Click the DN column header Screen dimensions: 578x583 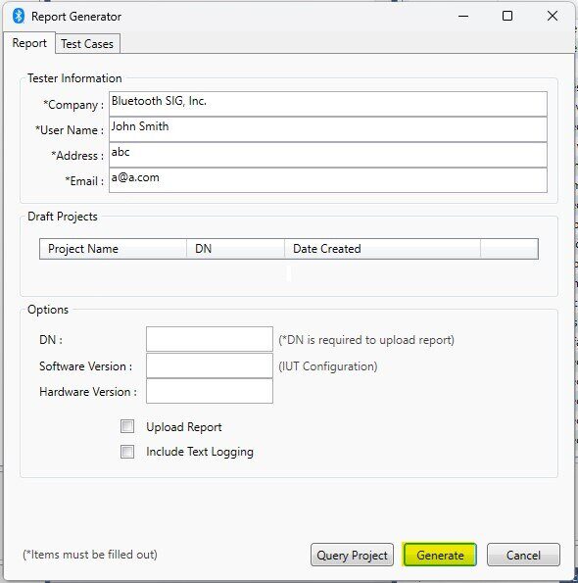[x=236, y=249]
